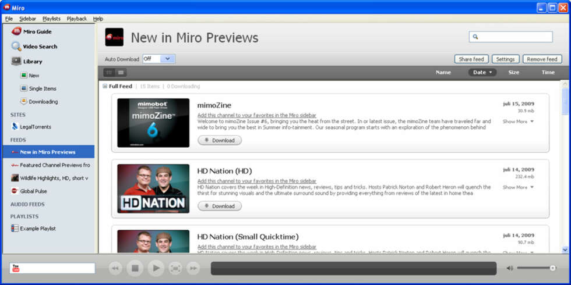Open the Sidebar menu
The height and width of the screenshot is (285, 571).
28,19
